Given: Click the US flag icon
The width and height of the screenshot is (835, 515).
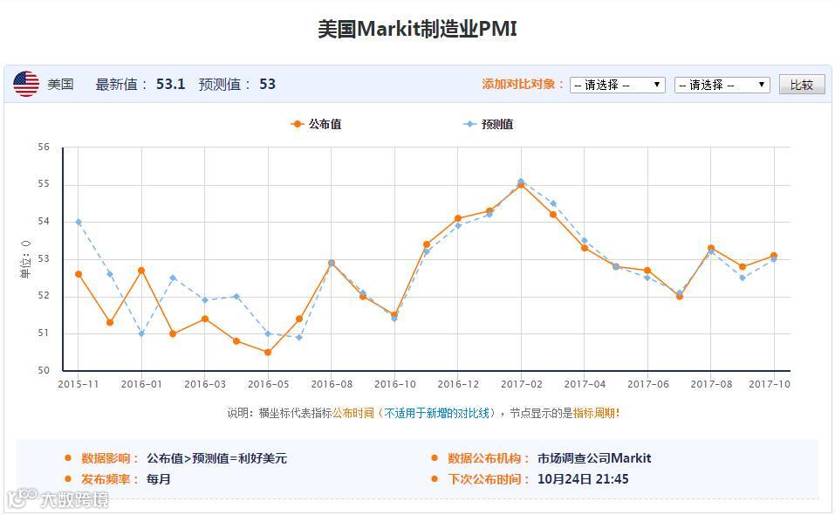Looking at the screenshot, I should pyautogui.click(x=26, y=84).
